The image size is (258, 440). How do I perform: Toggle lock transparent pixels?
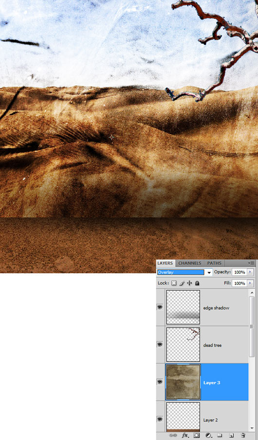point(174,283)
